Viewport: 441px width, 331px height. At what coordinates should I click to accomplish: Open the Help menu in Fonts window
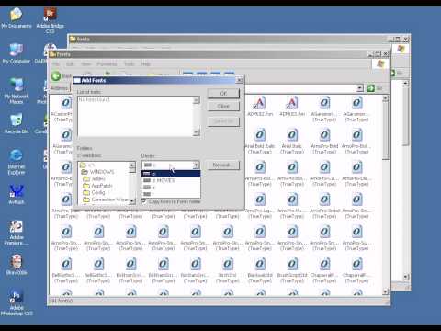point(146,64)
